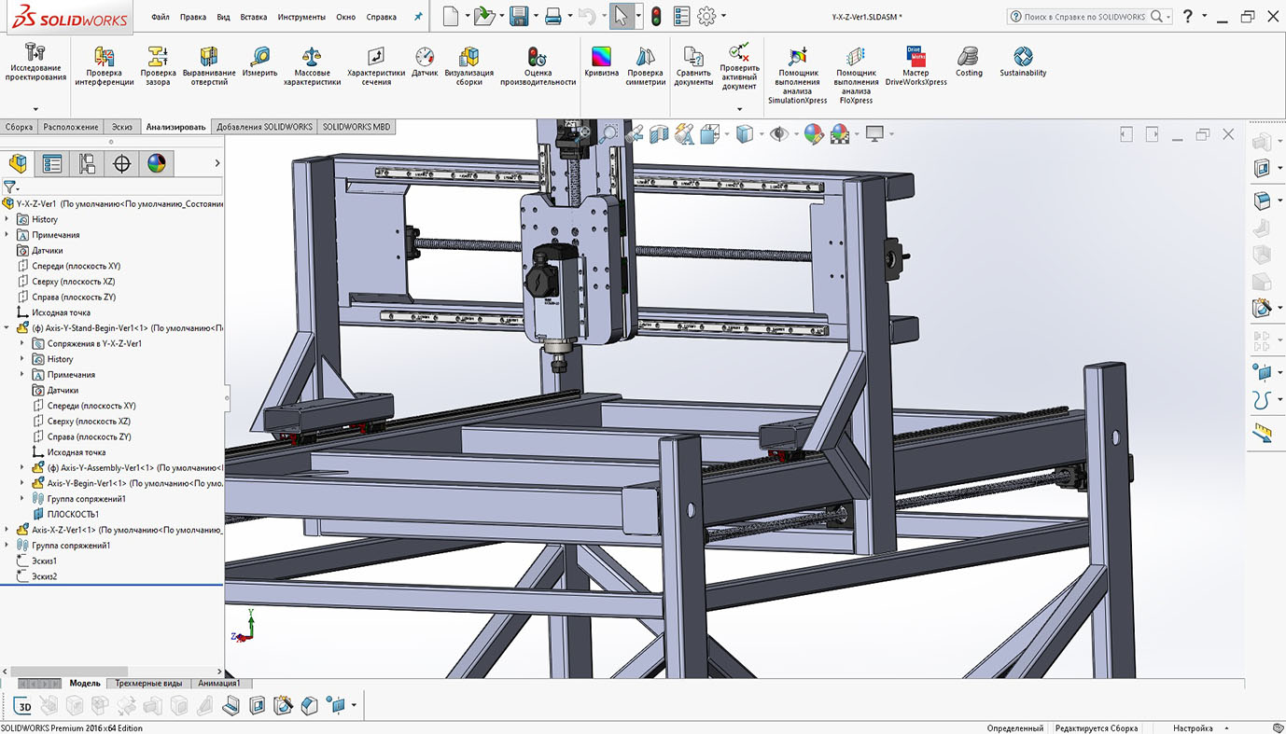Click the 3D sketch icon in the bottom toolbar
The width and height of the screenshot is (1286, 734).
(24, 706)
